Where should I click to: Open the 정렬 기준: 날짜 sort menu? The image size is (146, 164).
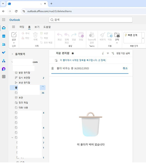tap(123, 53)
